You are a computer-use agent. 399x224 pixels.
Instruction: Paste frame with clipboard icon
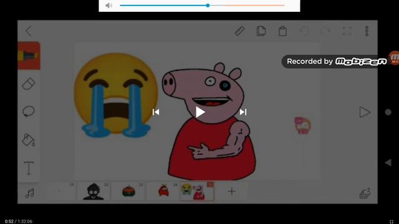282,31
